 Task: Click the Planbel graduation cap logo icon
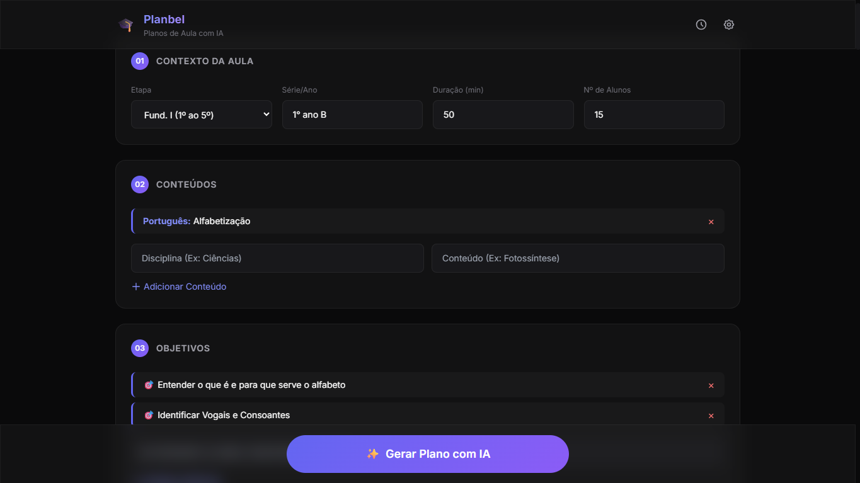tap(125, 24)
